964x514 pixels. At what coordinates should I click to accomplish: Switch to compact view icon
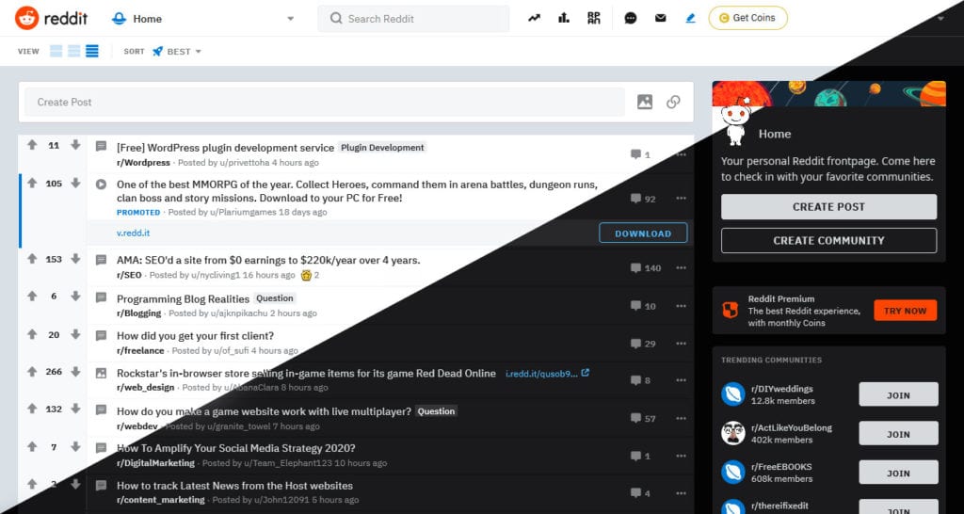pos(92,51)
